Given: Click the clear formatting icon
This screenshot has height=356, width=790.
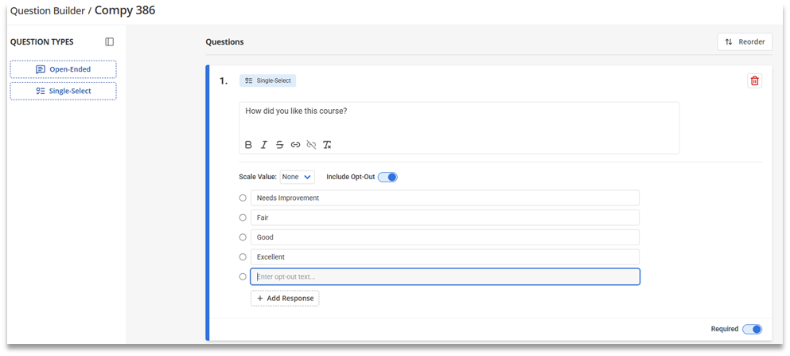Looking at the screenshot, I should pyautogui.click(x=327, y=145).
